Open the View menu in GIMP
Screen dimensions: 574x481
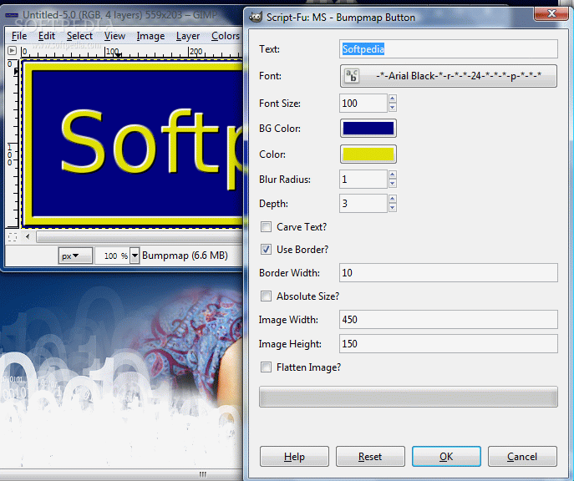pos(114,36)
